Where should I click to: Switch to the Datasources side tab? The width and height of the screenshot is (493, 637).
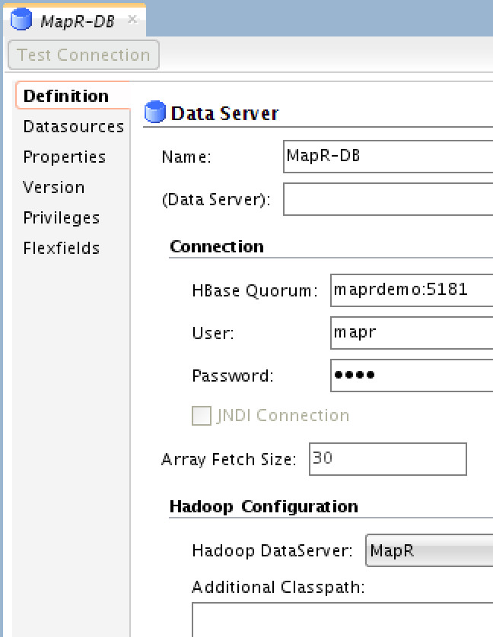pos(74,127)
